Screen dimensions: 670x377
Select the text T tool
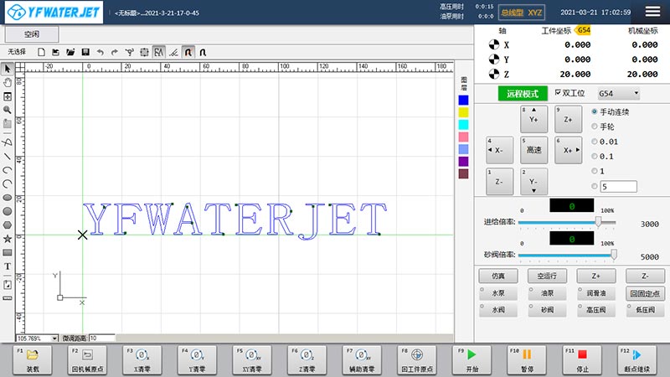[8, 266]
